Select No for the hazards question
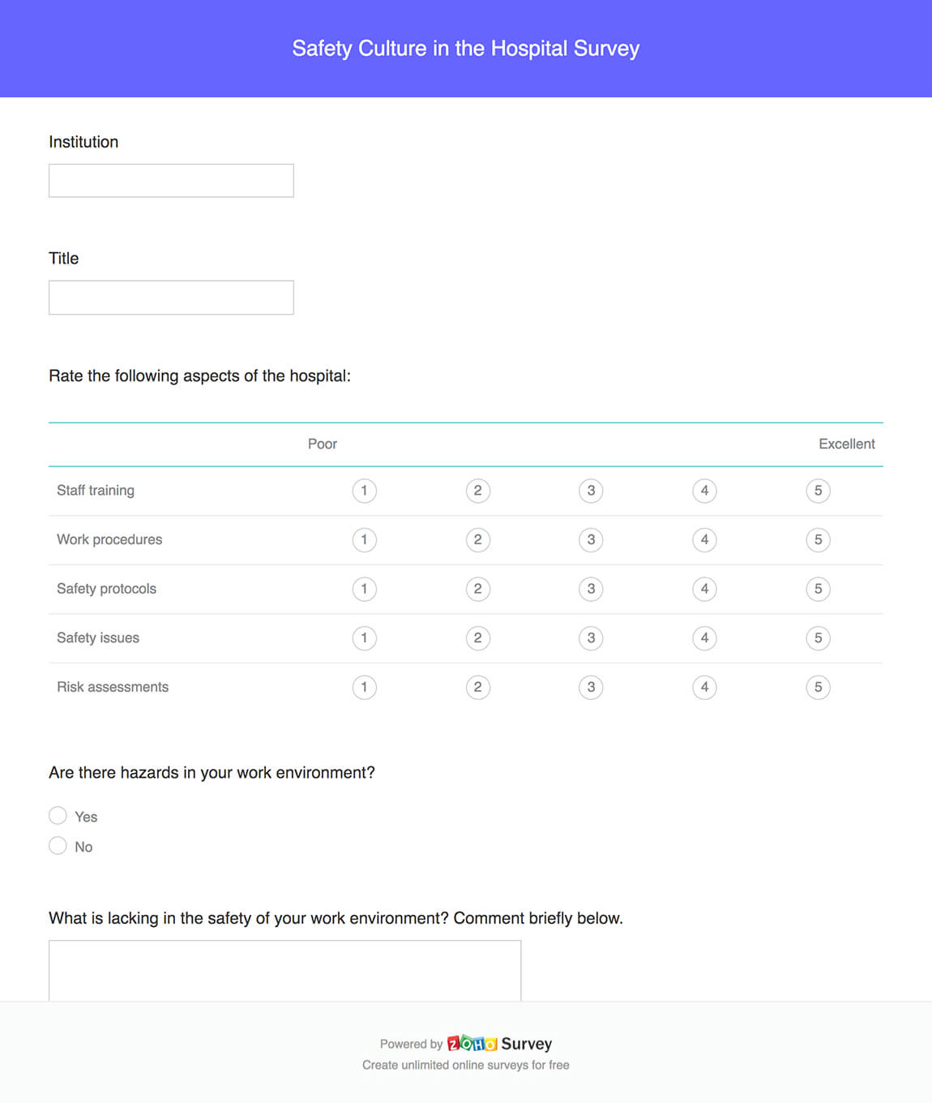 pyautogui.click(x=58, y=846)
